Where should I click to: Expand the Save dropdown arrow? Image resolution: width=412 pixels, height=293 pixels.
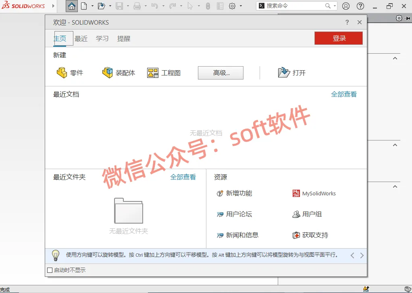[x=128, y=6]
